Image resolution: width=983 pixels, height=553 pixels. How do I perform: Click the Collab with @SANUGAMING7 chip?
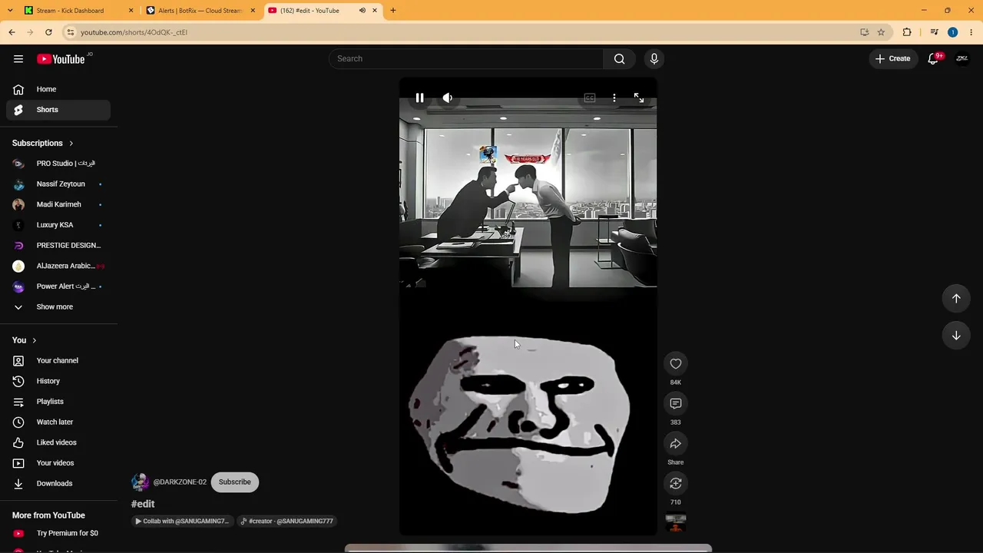pyautogui.click(x=182, y=522)
